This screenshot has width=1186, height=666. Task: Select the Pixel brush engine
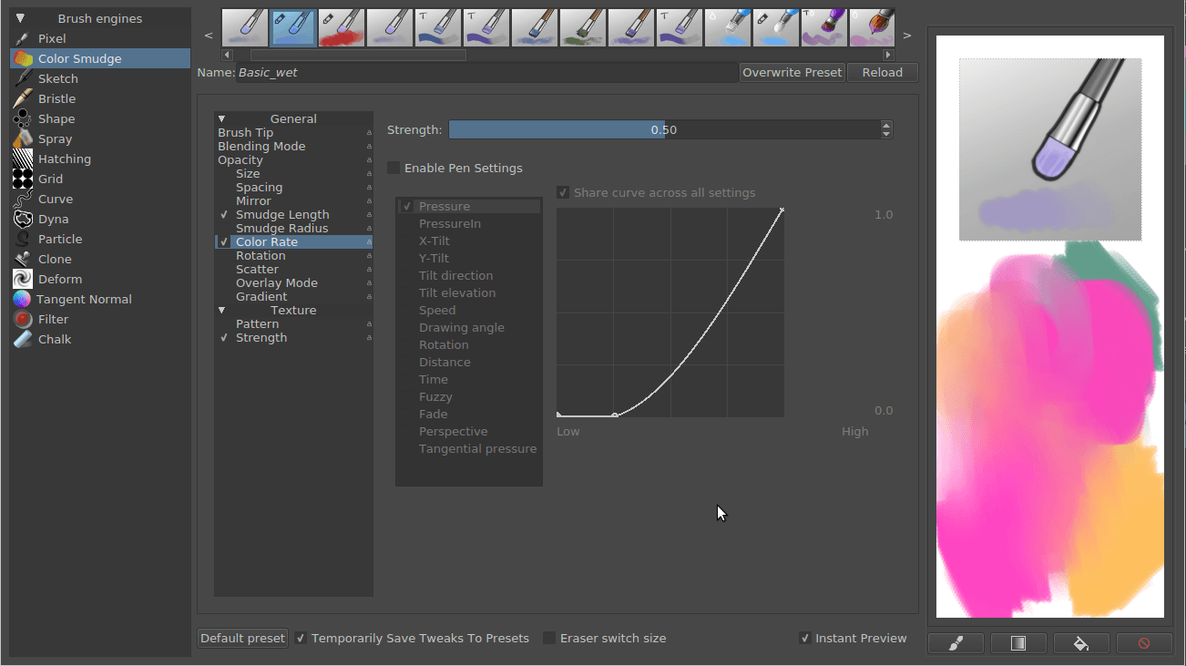[x=44, y=38]
